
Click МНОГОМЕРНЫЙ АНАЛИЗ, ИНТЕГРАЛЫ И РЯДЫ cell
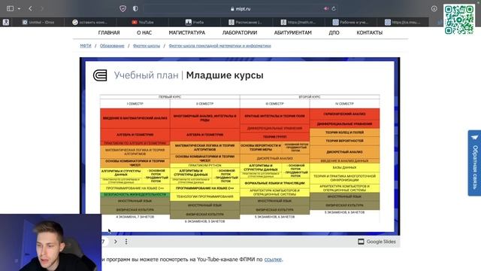pyautogui.click(x=205, y=118)
